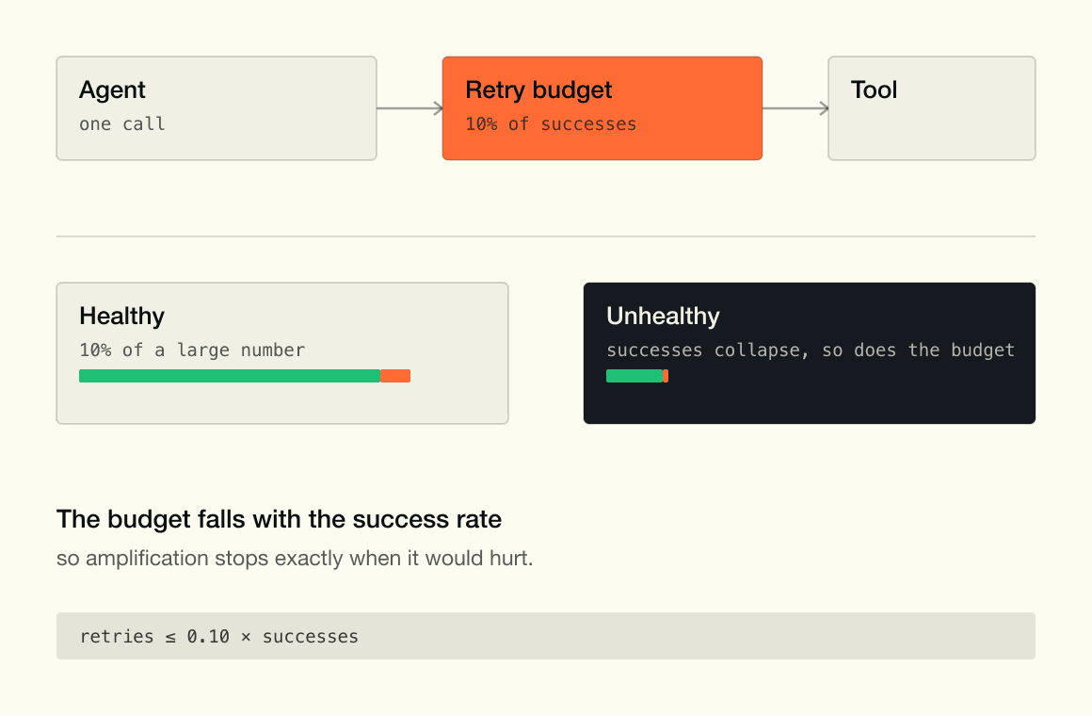Viewport: 1092px width, 716px height.
Task: Click 'successes collapse, so does the budget' text
Action: 811,350
